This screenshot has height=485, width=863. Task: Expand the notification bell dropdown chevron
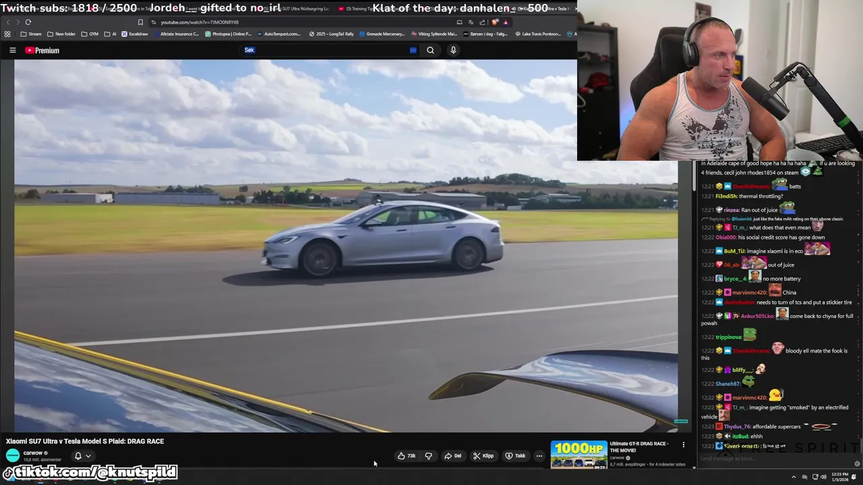[x=88, y=456]
